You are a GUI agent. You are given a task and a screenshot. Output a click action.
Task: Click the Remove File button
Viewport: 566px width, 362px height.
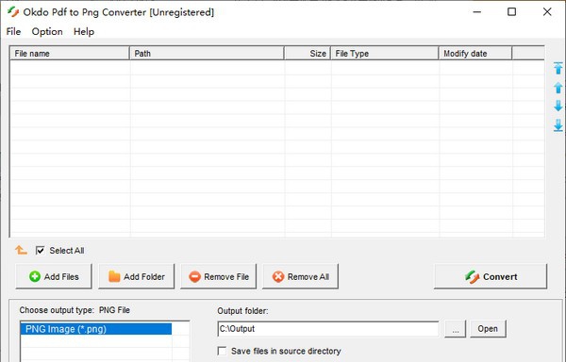point(219,276)
